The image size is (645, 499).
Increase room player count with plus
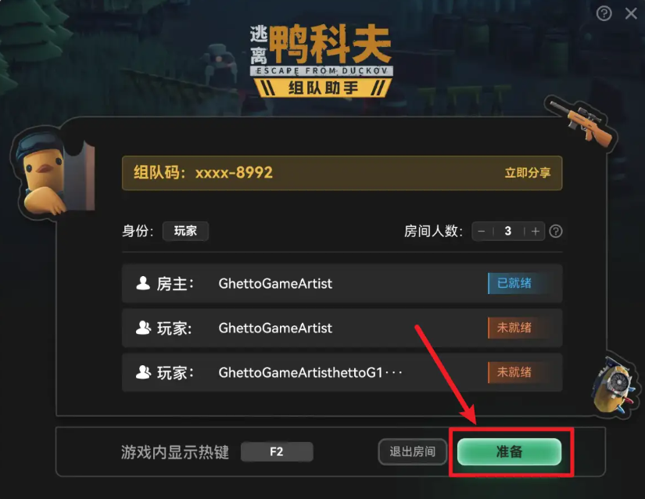[x=536, y=232]
